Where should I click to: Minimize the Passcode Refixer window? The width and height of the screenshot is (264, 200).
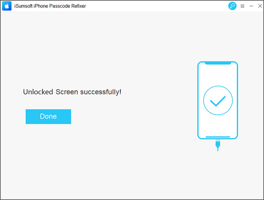pyautogui.click(x=251, y=6)
